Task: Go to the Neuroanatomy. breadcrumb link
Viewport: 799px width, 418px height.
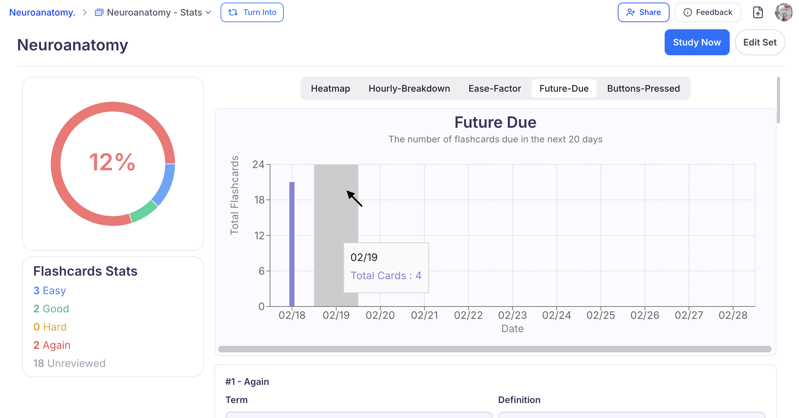Action: point(42,12)
